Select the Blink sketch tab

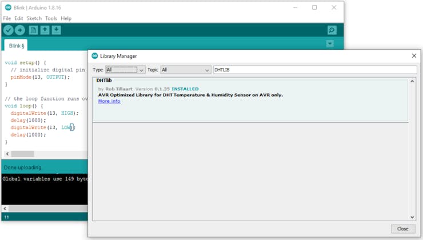pyautogui.click(x=16, y=46)
